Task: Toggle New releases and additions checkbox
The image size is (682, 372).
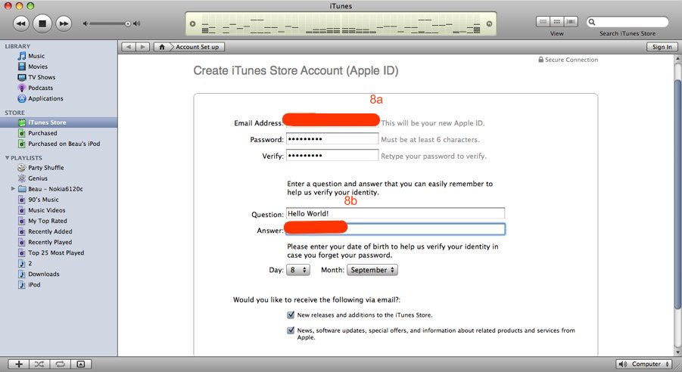Action: click(291, 315)
